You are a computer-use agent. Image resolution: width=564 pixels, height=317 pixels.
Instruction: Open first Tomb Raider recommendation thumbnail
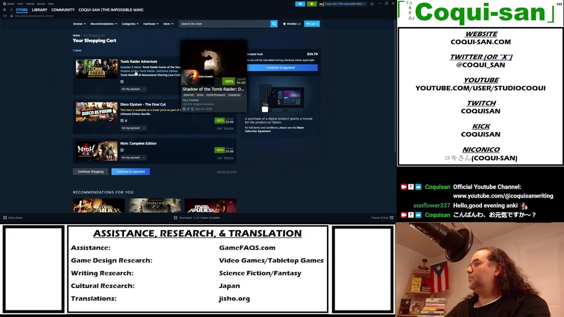pos(99,206)
